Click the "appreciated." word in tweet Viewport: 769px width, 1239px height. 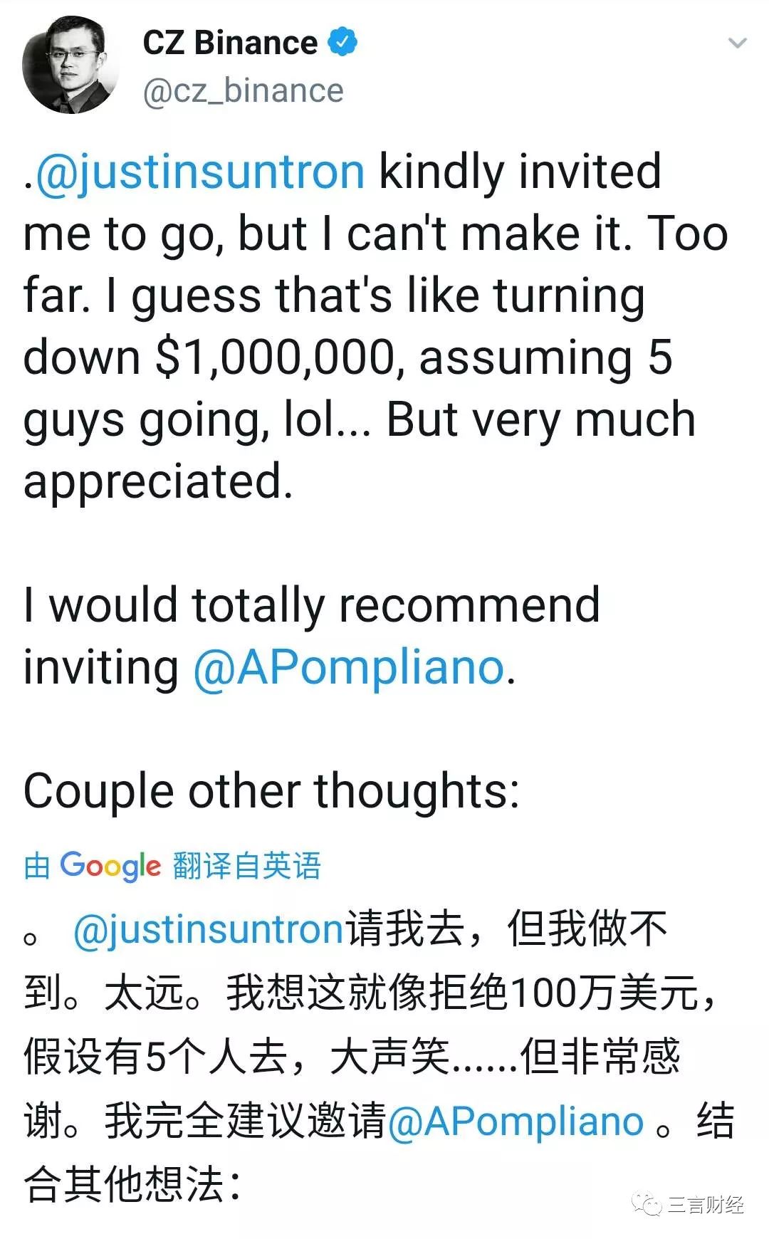click(x=158, y=481)
